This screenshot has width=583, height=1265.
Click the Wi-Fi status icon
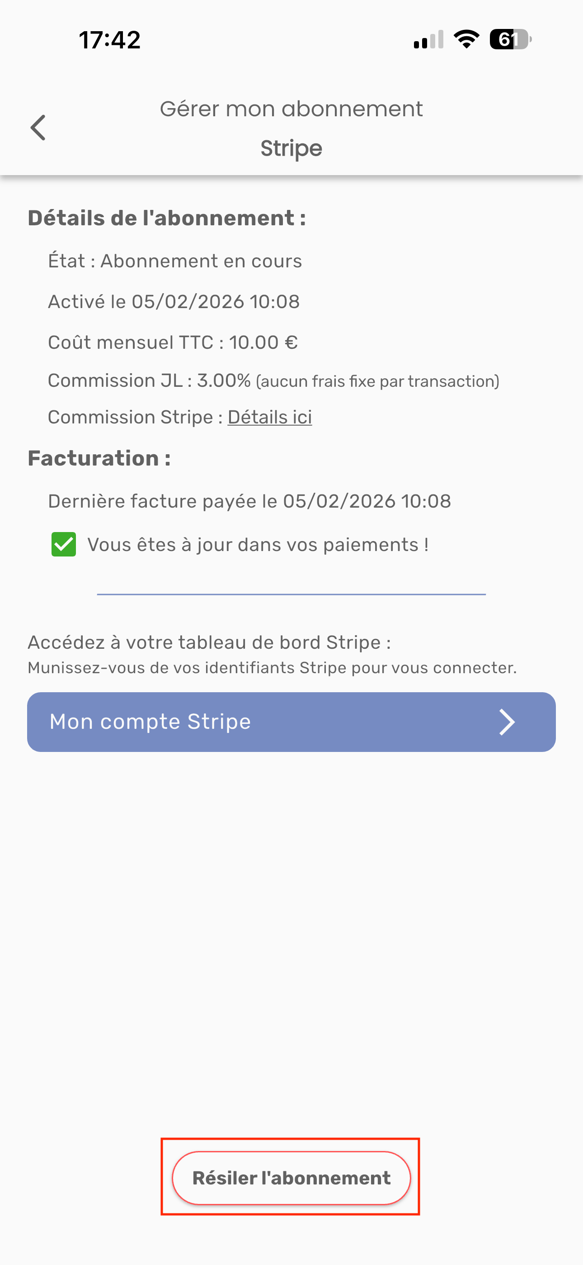(x=466, y=39)
